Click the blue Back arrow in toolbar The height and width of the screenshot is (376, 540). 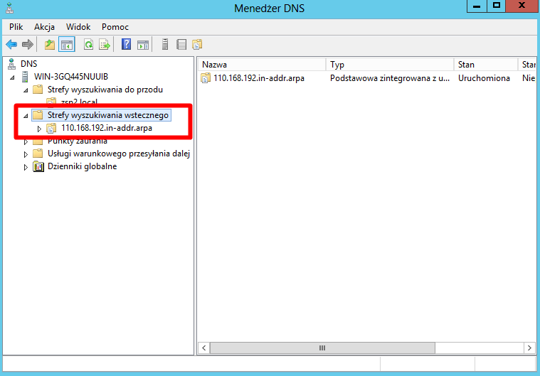[11, 45]
